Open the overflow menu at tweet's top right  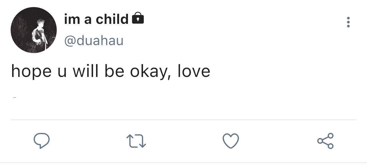[348, 22]
